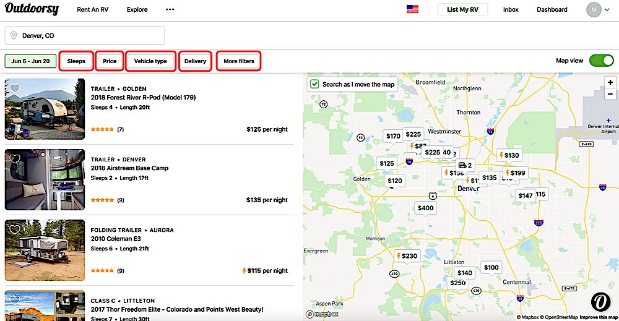Expand the Vehicle type filter
The width and height of the screenshot is (619, 321).
150,61
